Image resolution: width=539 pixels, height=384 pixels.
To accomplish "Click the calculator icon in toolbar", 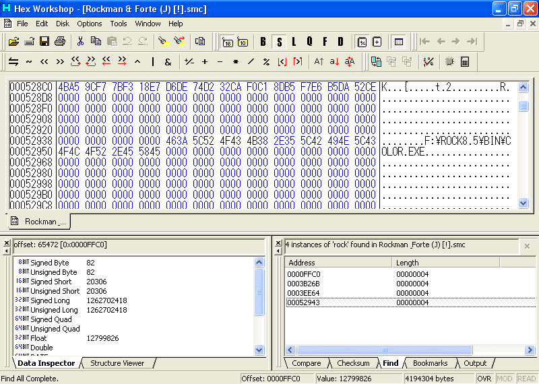I will coord(465,62).
